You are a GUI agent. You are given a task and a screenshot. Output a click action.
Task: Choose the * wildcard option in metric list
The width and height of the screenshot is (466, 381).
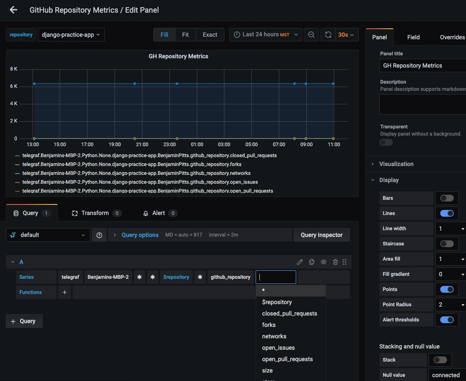291,291
